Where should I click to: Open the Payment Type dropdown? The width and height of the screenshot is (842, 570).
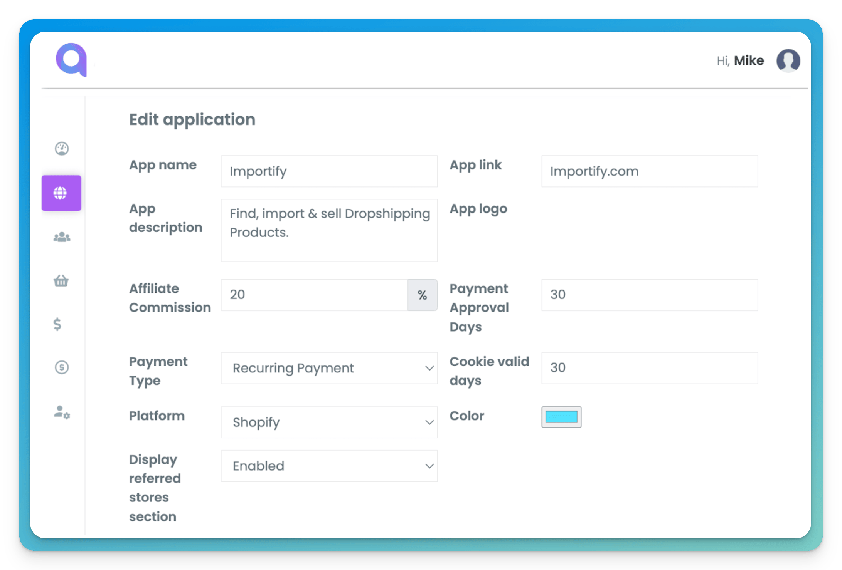(x=329, y=368)
